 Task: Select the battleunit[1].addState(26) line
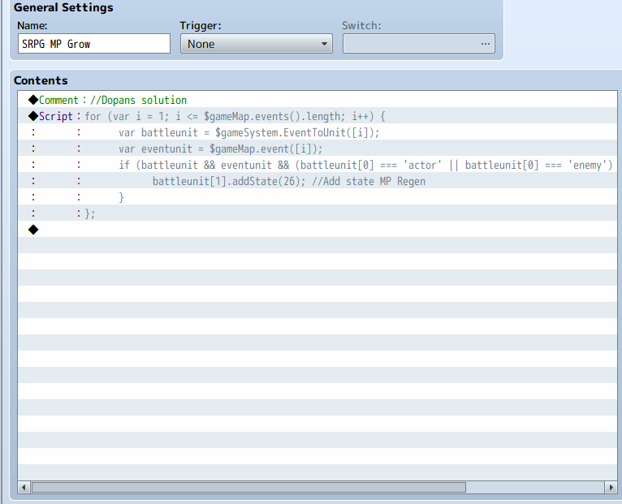tap(317, 181)
